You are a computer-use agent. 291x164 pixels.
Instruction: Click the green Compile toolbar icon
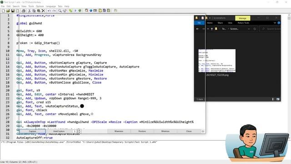(70, 11)
